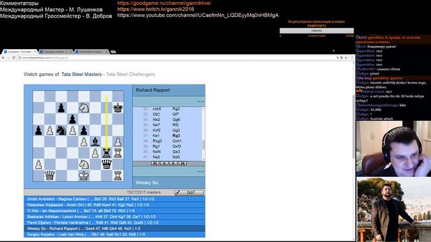Click the browser back arrow
The image size is (431, 242).
coord(3,58)
